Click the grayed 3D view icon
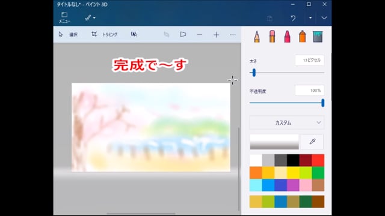The height and width of the screenshot is (216, 385). [x=167, y=35]
